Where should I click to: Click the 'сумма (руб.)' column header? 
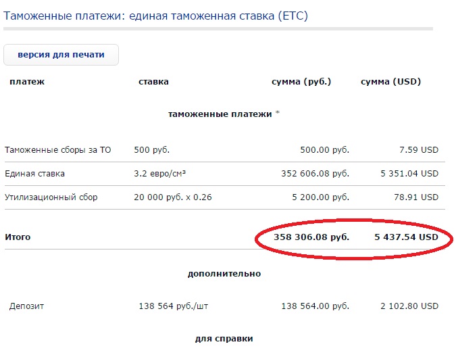[301, 82]
